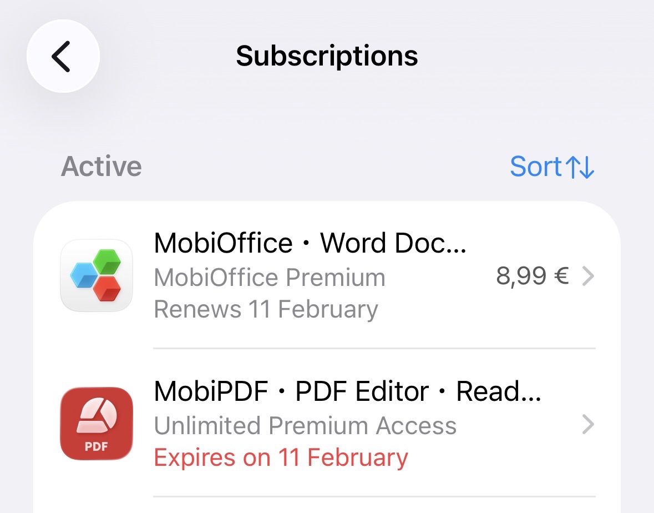Select the MobiOffice · Word Doc... title

coord(310,243)
